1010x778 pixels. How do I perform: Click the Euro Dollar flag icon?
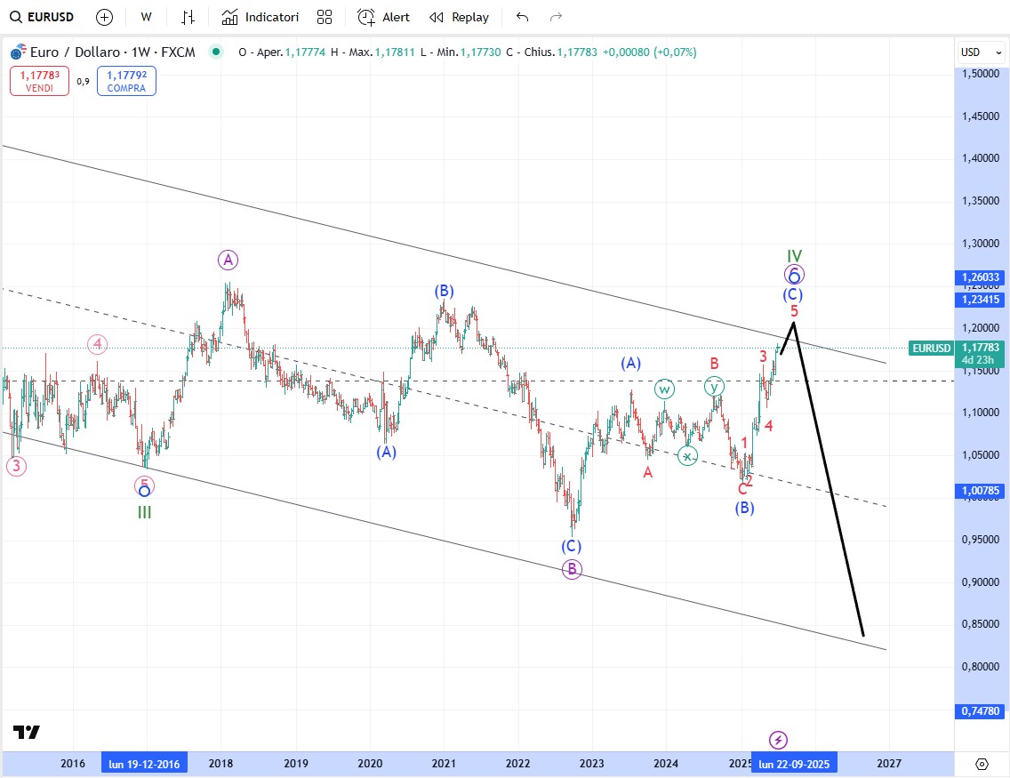click(x=18, y=52)
